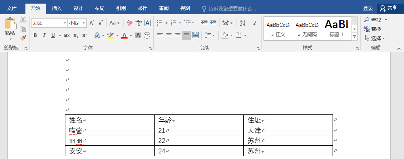
Task: Click the 替换 replace button
Action: (x=373, y=29)
